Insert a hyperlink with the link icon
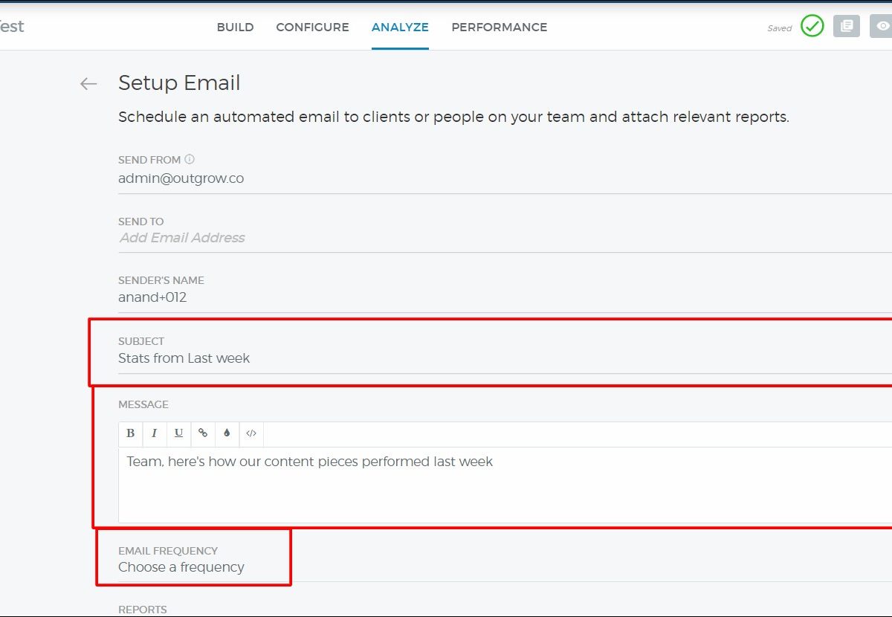The image size is (892, 617). (x=203, y=433)
